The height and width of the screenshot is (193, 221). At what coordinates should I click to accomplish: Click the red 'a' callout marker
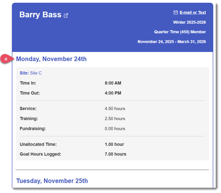pos(6,59)
